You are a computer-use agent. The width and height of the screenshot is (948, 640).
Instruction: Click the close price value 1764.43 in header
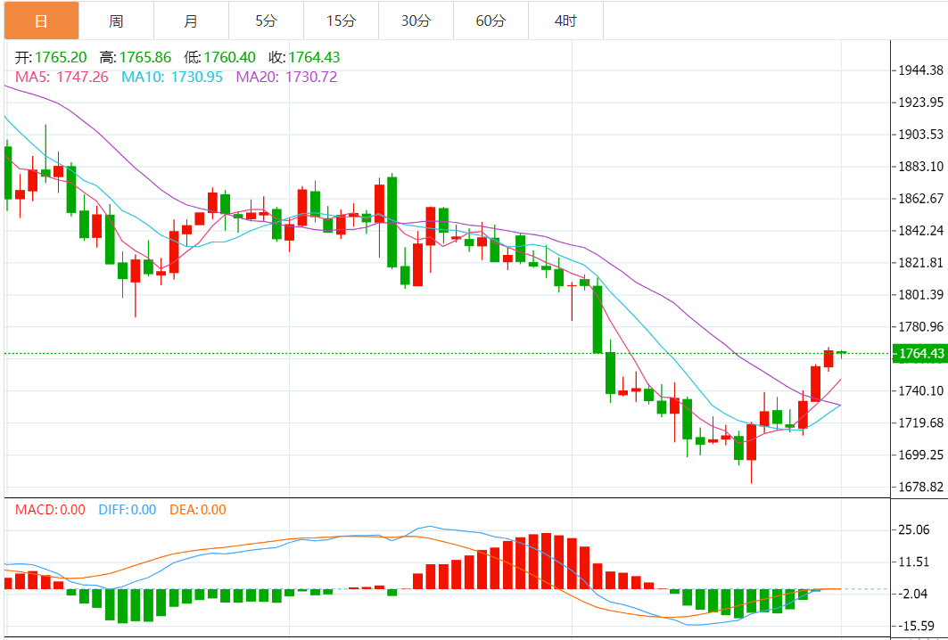pos(315,57)
